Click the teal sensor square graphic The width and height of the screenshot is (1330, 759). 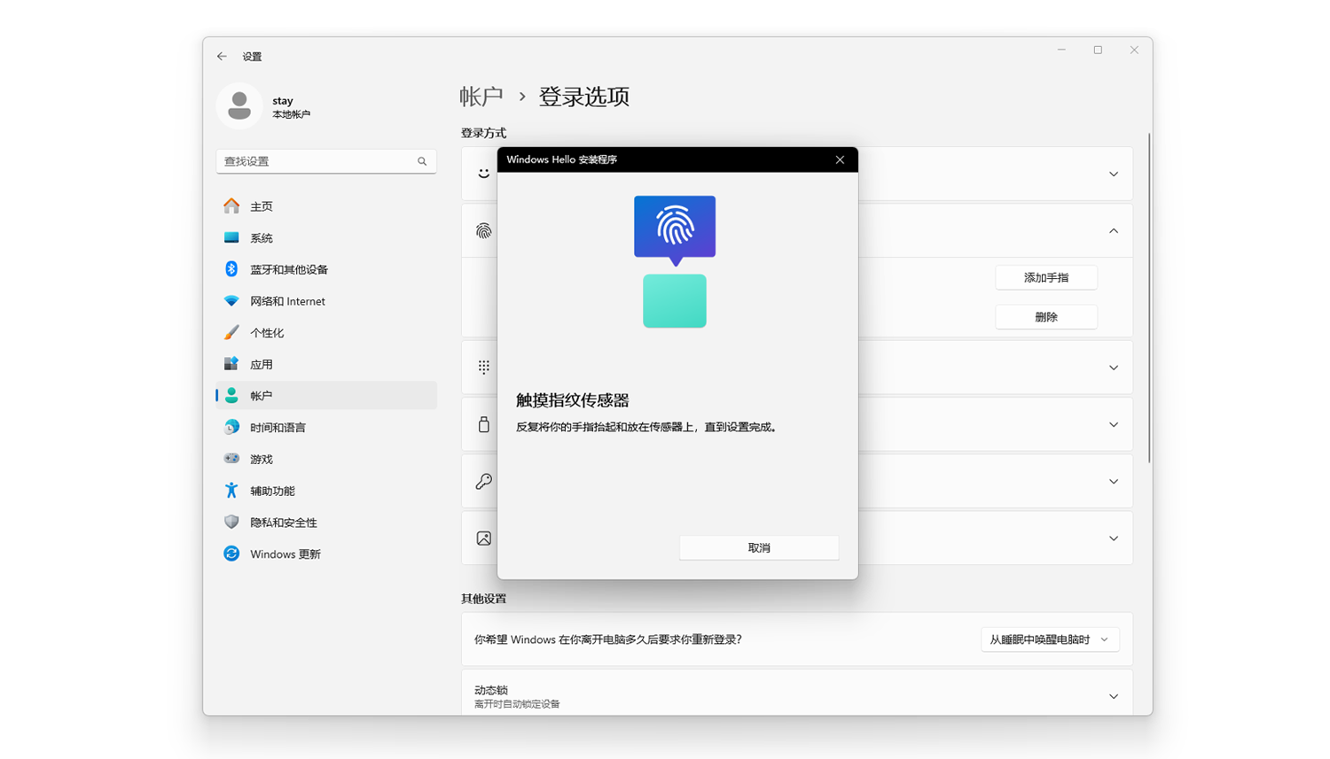pyautogui.click(x=675, y=301)
